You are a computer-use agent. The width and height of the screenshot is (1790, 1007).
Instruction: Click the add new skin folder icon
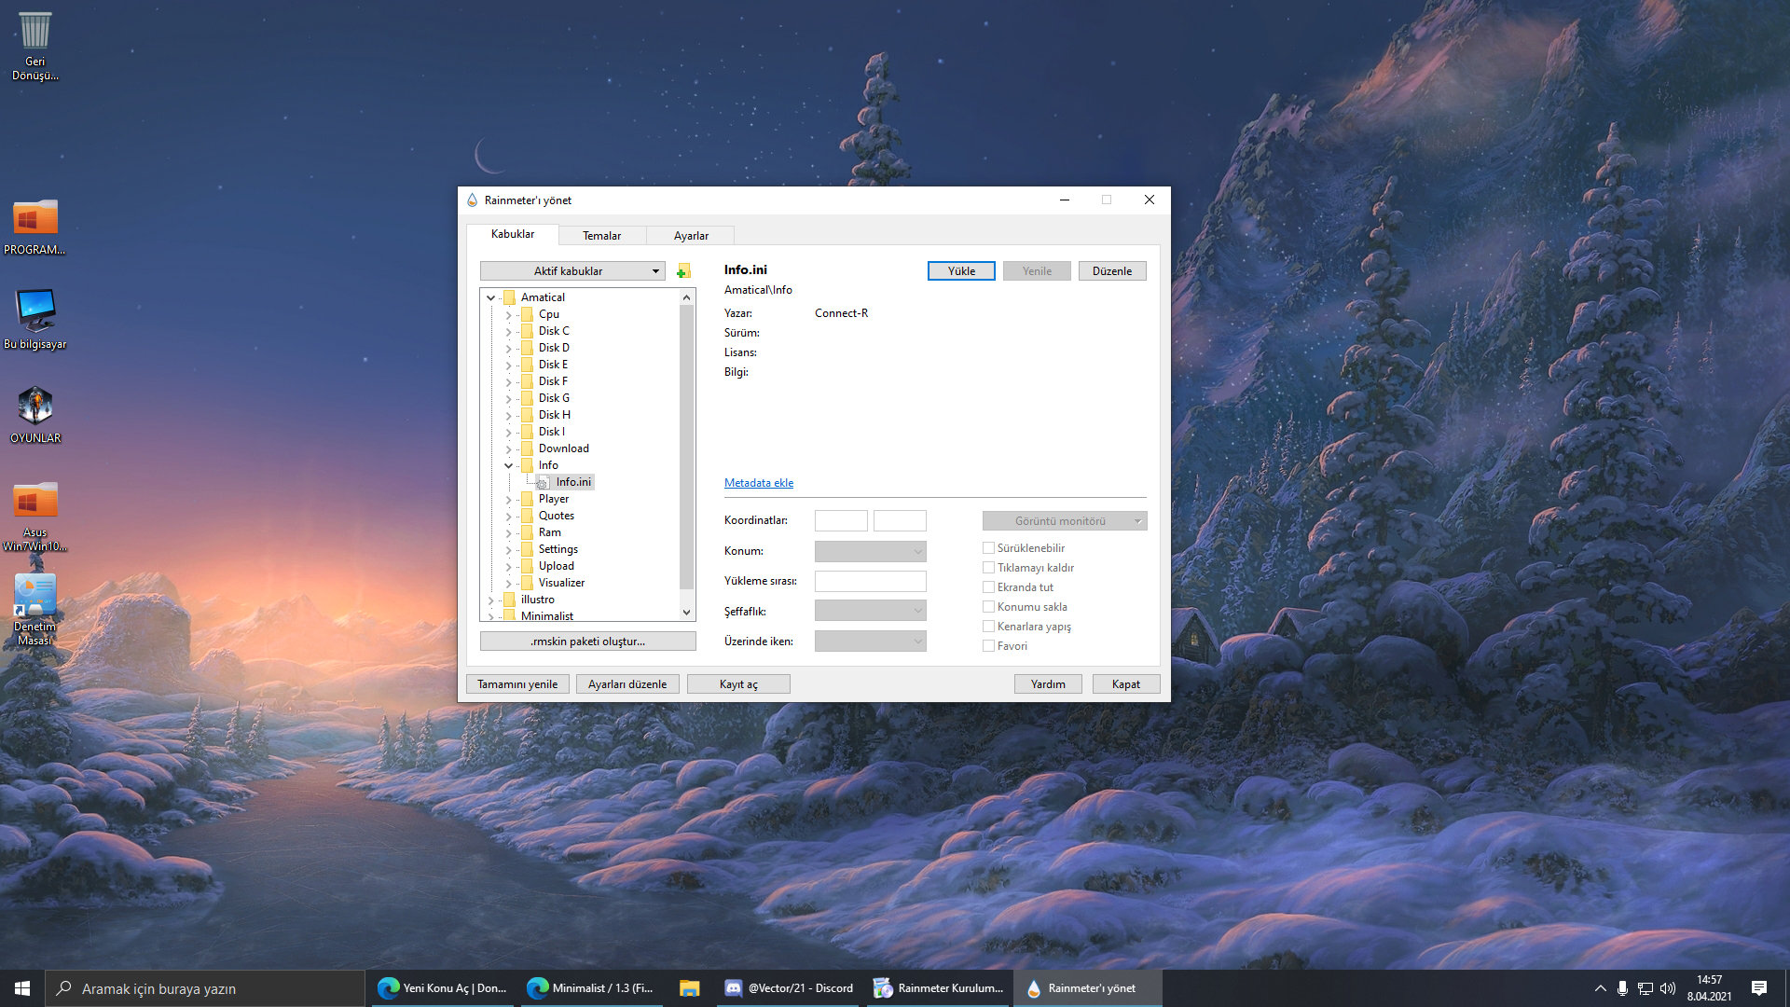pyautogui.click(x=683, y=271)
